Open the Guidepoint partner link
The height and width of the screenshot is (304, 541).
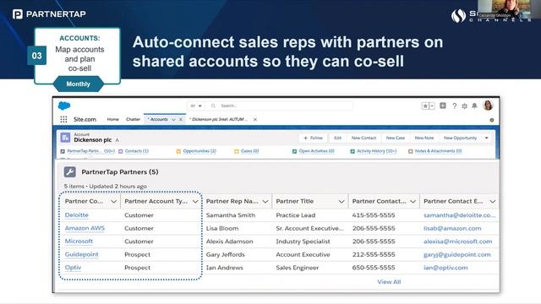click(x=81, y=254)
